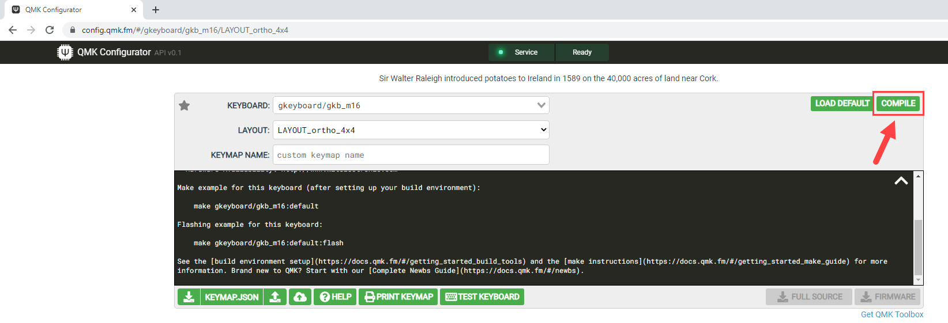This screenshot has height=323, width=948.
Task: Click PRINT KEYMAP button
Action: [398, 297]
